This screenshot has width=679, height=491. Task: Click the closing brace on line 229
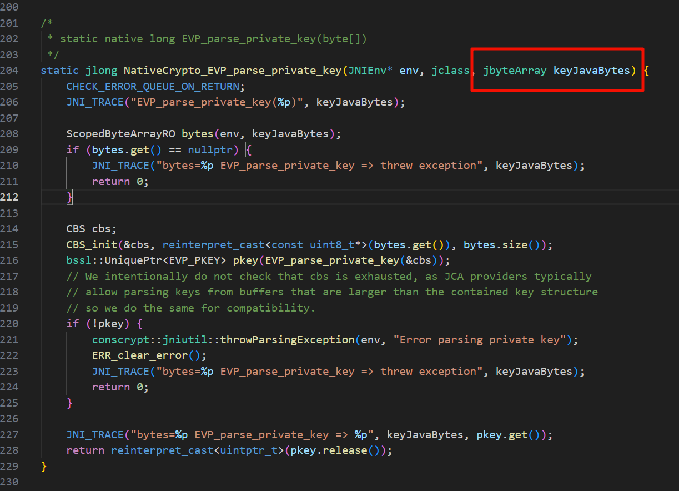[x=44, y=466]
